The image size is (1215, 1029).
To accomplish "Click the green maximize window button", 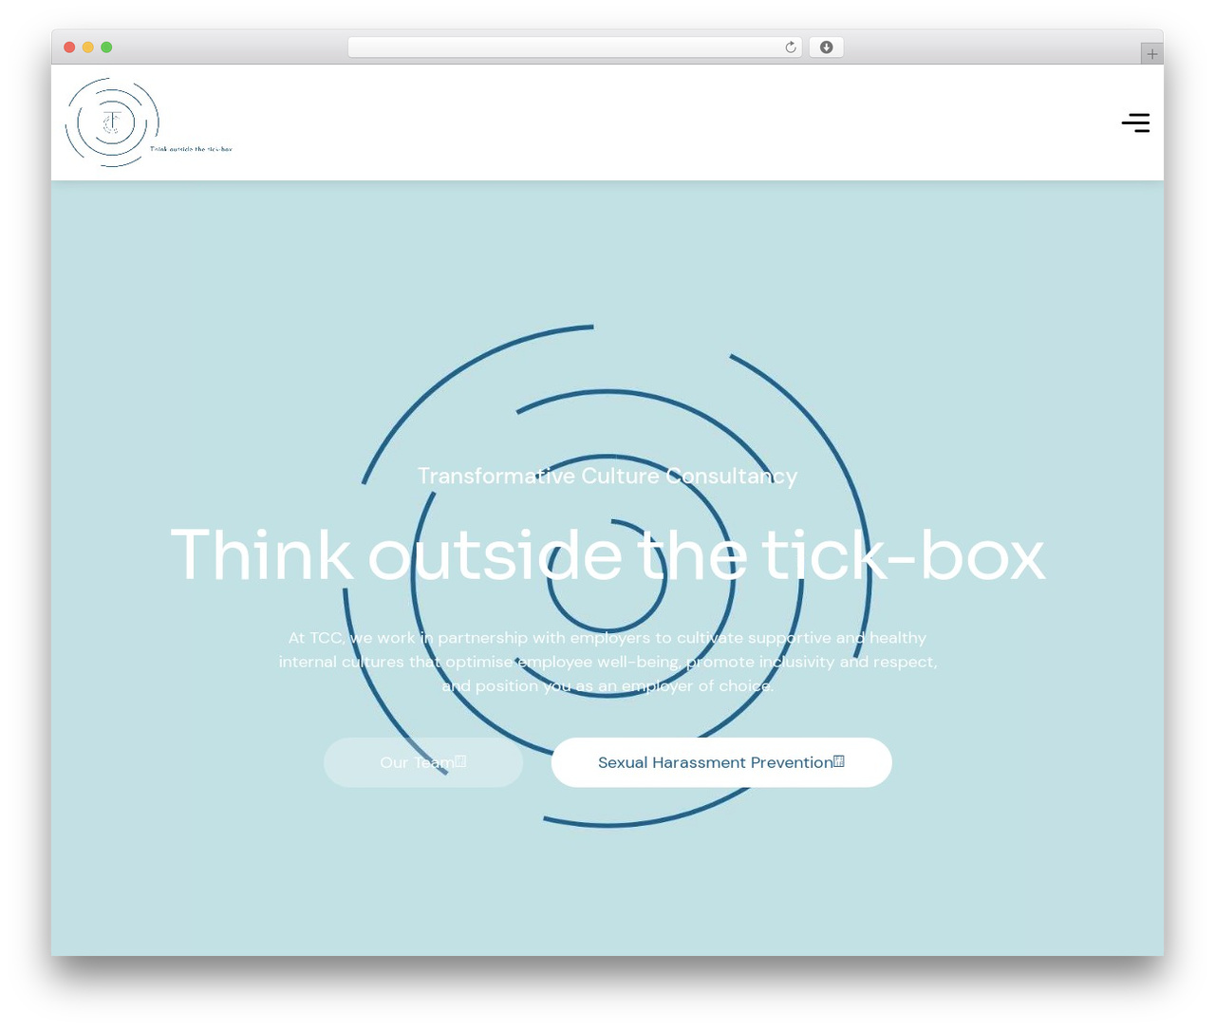I will click(106, 47).
